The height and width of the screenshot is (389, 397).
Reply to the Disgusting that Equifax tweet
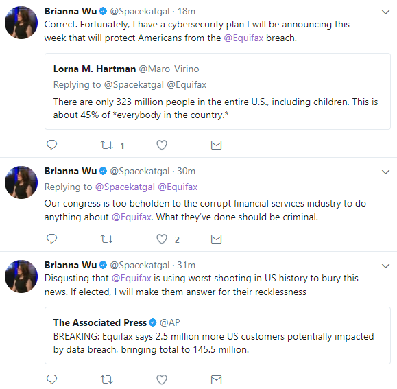pos(52,379)
